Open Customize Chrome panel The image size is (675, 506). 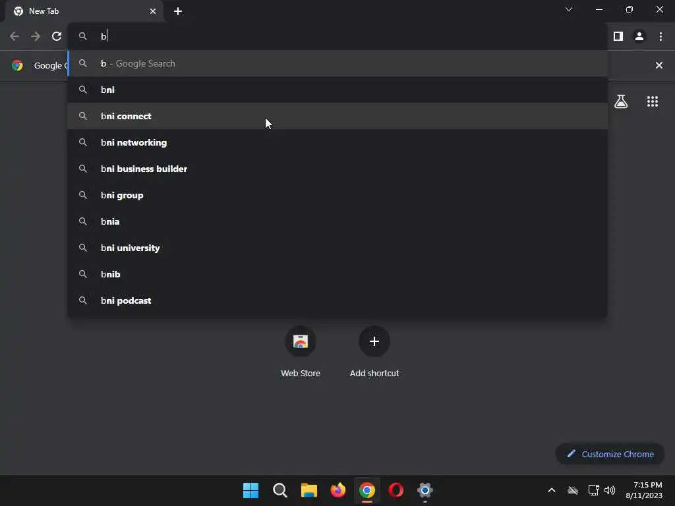(x=610, y=454)
